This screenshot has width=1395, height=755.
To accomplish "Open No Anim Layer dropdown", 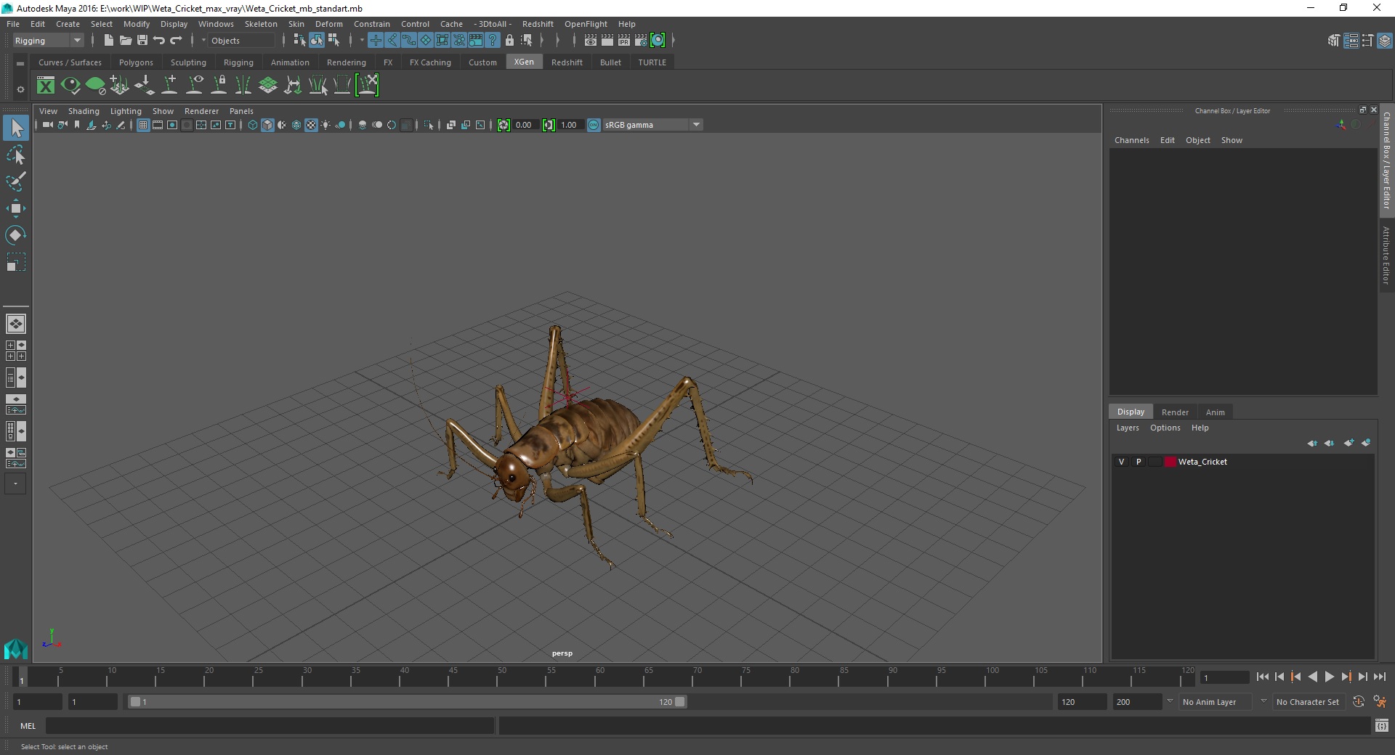I will pos(1216,702).
